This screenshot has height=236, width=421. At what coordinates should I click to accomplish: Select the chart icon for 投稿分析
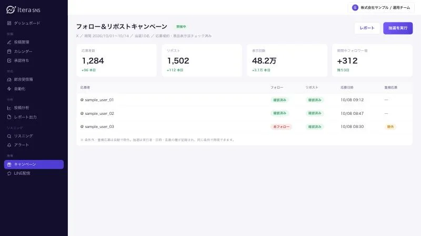(9, 108)
